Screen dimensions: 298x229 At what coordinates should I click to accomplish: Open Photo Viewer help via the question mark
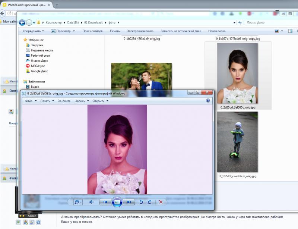pos(208,100)
